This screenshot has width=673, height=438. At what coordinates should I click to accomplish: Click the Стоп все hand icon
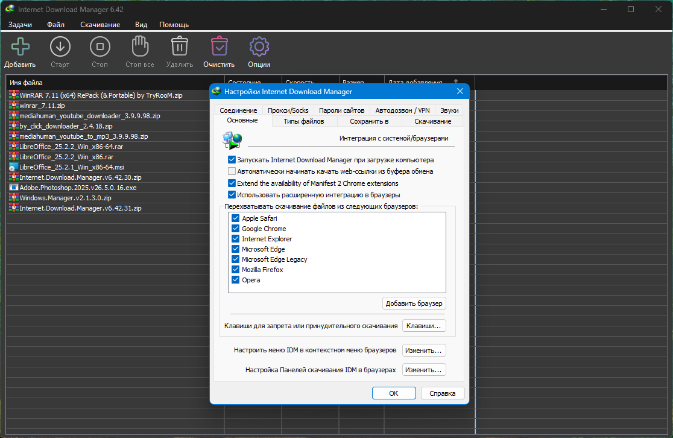tap(140, 46)
